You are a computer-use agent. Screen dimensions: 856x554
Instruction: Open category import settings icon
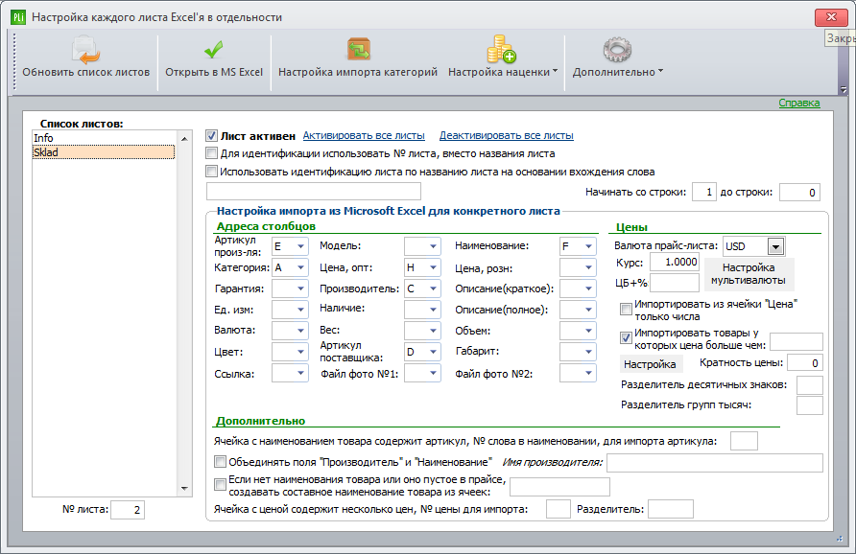click(x=359, y=50)
